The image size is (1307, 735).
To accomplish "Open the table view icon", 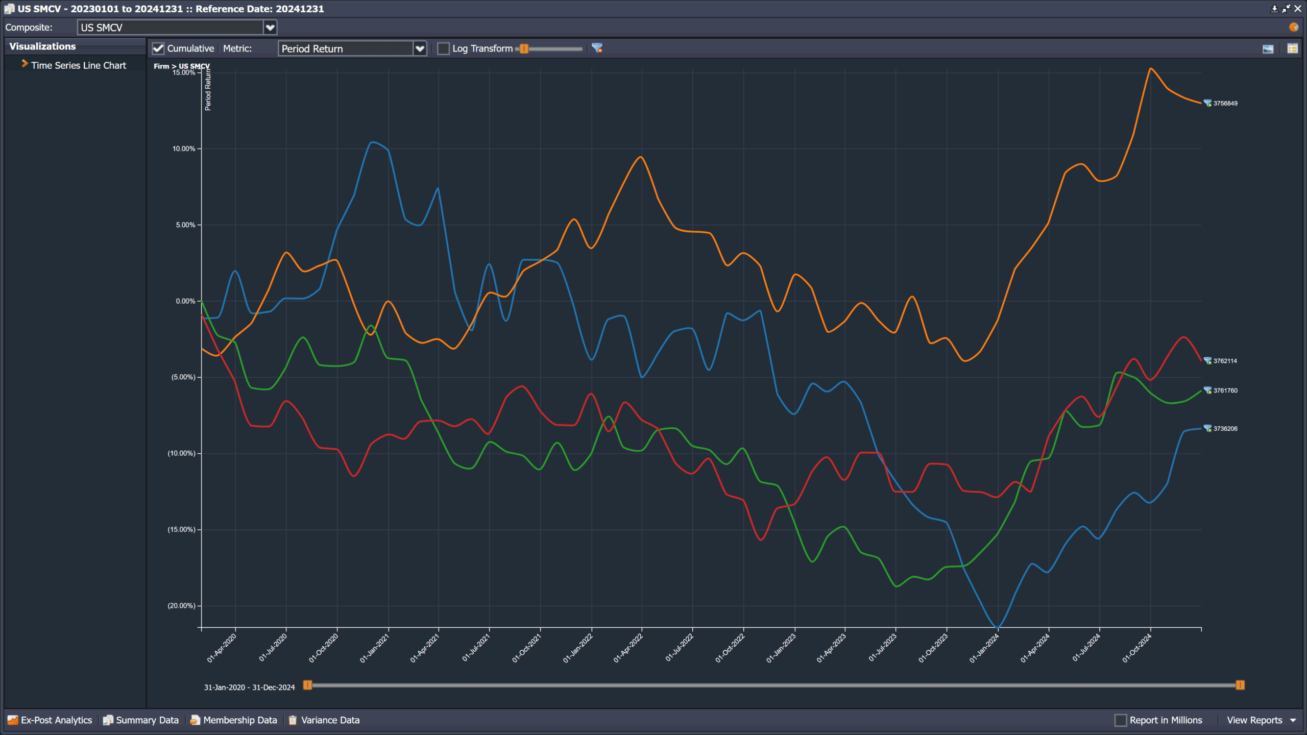I will click(1293, 48).
